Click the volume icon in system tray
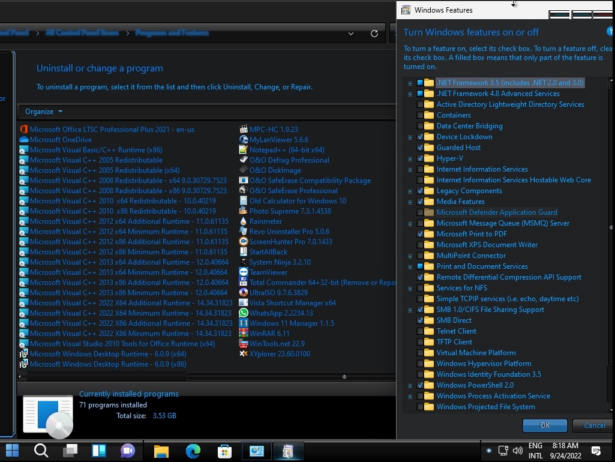The width and height of the screenshot is (615, 462). point(518,451)
